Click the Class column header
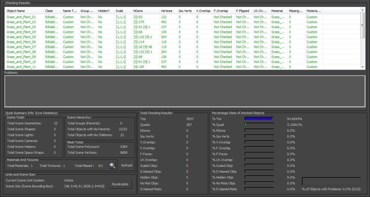 (x=53, y=11)
